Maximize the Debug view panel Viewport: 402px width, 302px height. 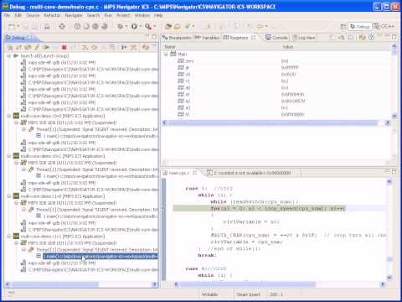(x=154, y=37)
